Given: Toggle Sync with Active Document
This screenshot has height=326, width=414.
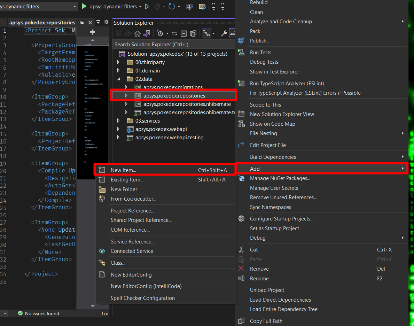Looking at the screenshot, I should click(x=174, y=33).
